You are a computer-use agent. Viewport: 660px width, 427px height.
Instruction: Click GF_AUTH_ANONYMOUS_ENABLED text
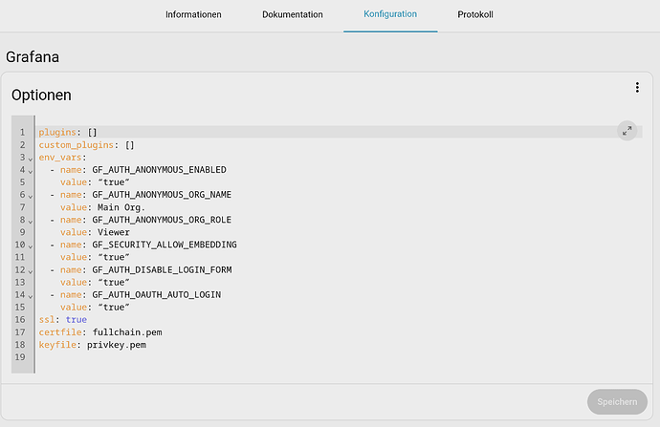pos(159,170)
